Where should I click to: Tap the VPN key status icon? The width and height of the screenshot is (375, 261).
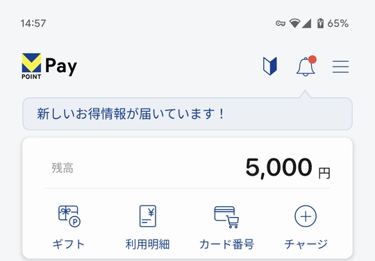point(281,24)
